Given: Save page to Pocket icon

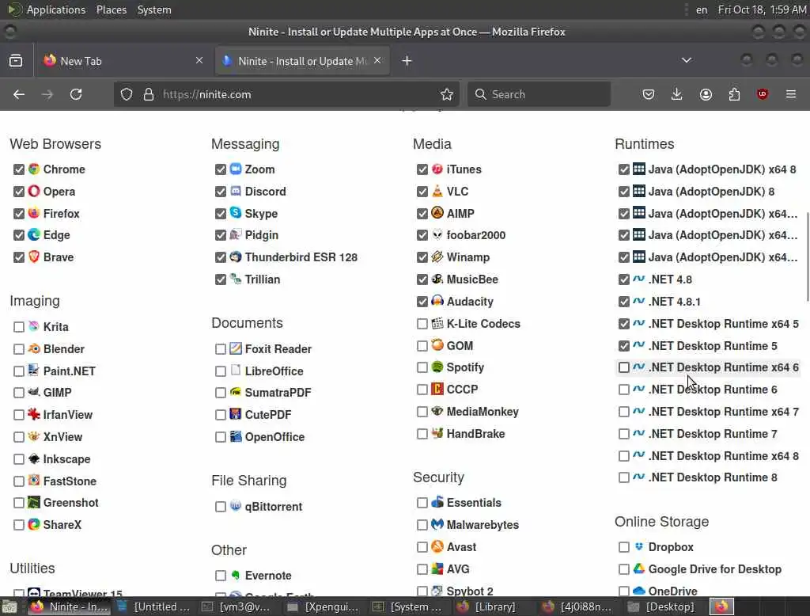Looking at the screenshot, I should pyautogui.click(x=649, y=94).
